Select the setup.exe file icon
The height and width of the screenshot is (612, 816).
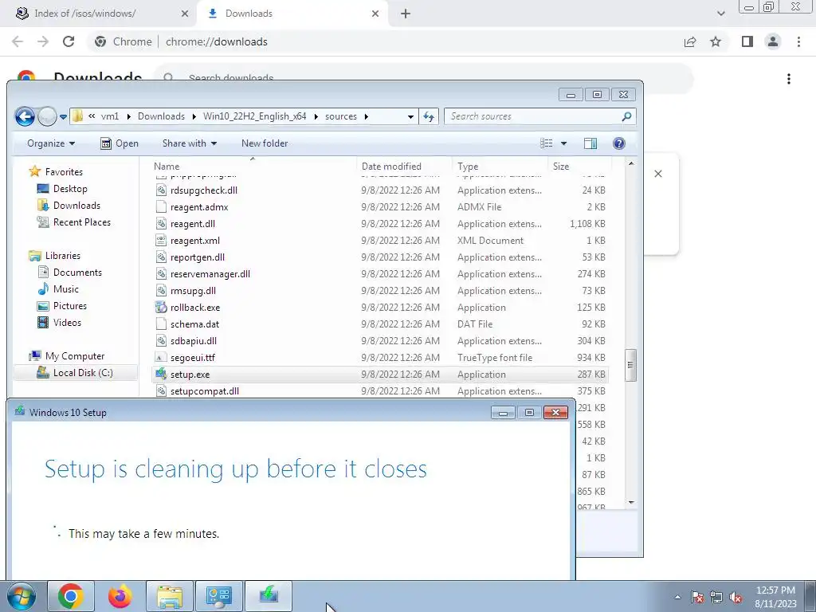coord(161,374)
